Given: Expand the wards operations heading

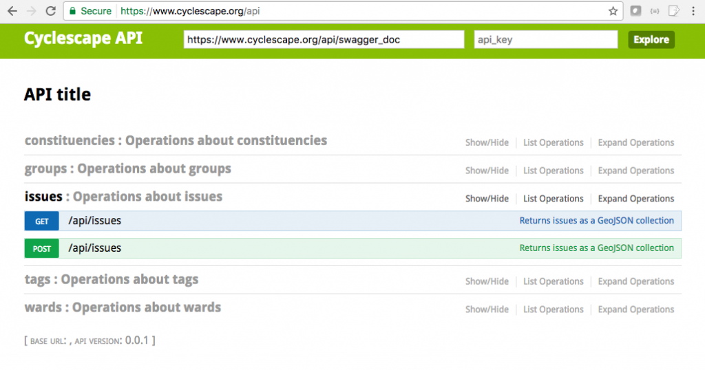Looking at the screenshot, I should (123, 307).
